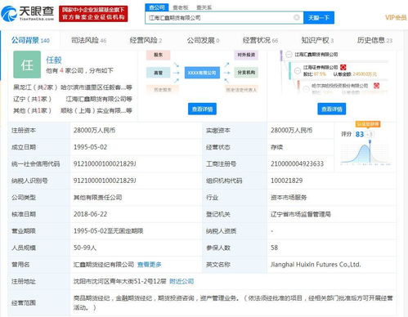The height and width of the screenshot is (317, 408).
Task: Open the 辽宁 company entry 江海汇鑫期货有限公司等
Action: pos(99,99)
